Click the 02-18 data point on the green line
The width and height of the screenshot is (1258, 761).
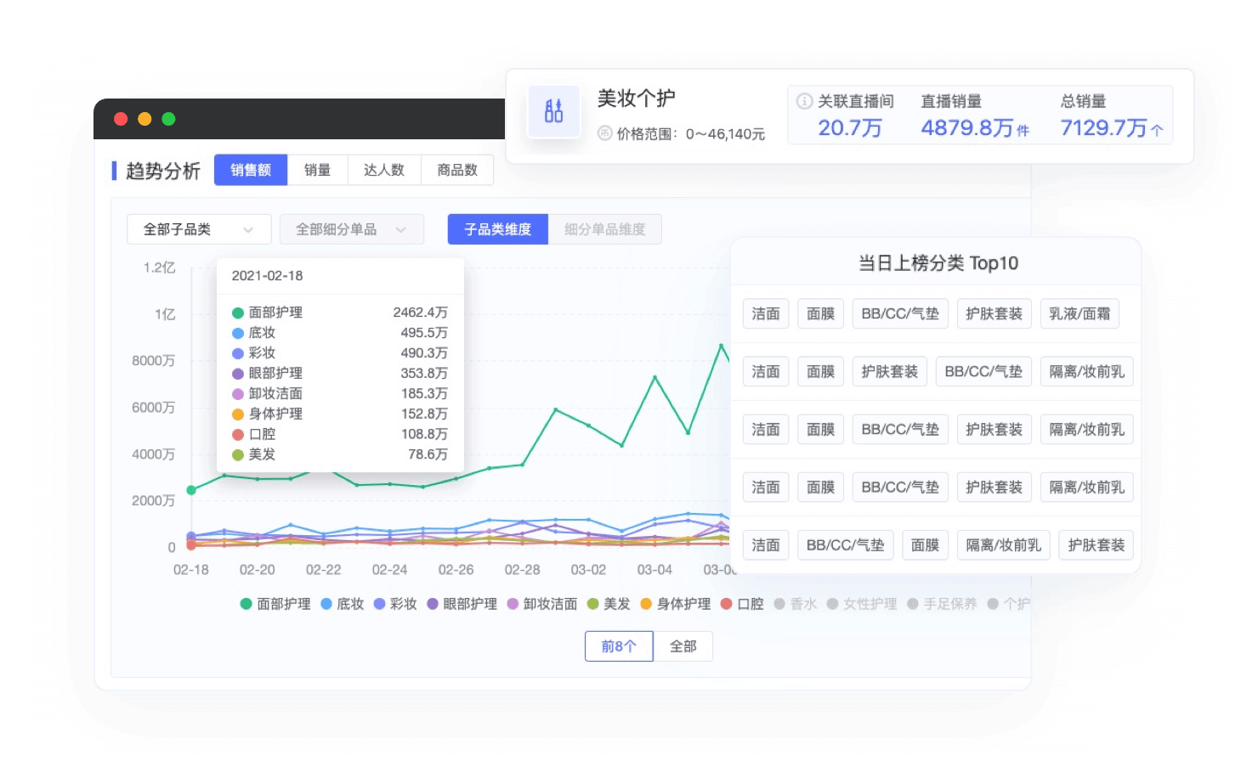pos(191,490)
